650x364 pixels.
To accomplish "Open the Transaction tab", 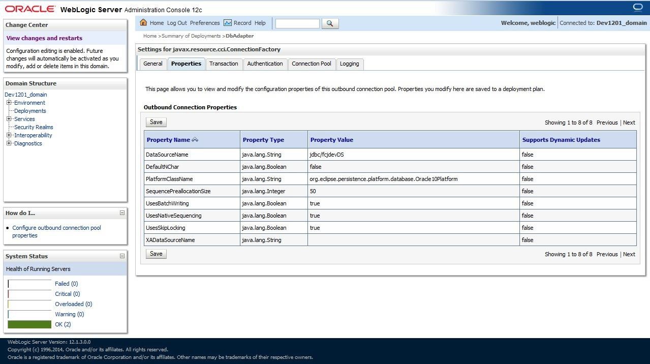I will pyautogui.click(x=224, y=64).
